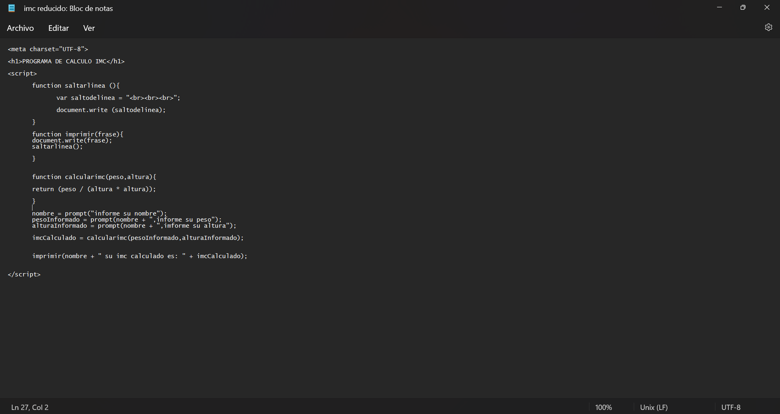Viewport: 780px width, 414px height.
Task: Click the imprimir(nombre + su imc calculado) line
Action: click(x=140, y=256)
